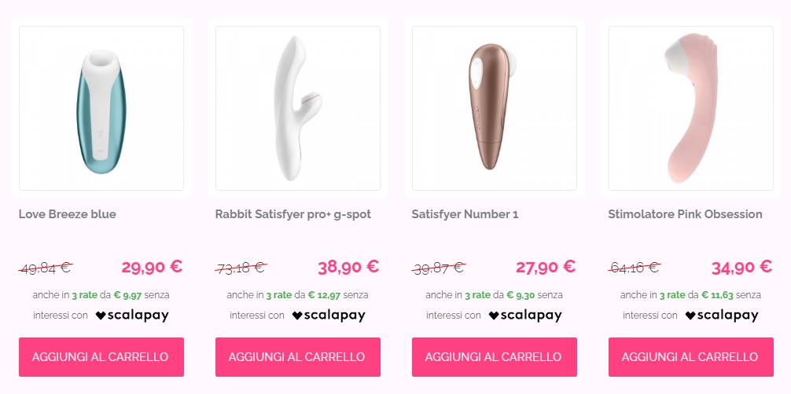
Task: Open the Satisfyer Number 1 product image
Action: [495, 108]
